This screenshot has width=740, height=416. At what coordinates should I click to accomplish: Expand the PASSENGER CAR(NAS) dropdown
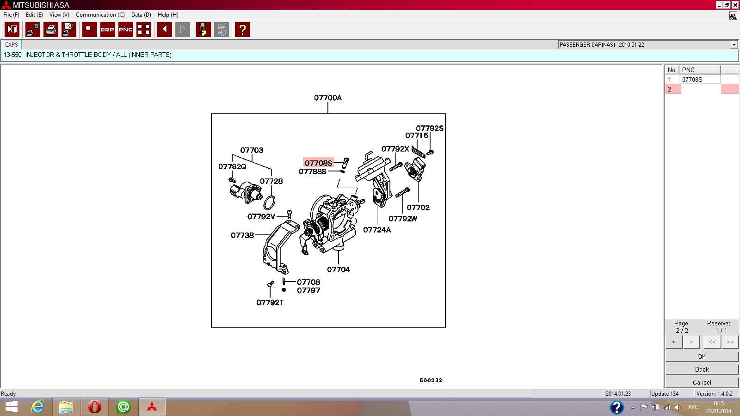tap(734, 45)
